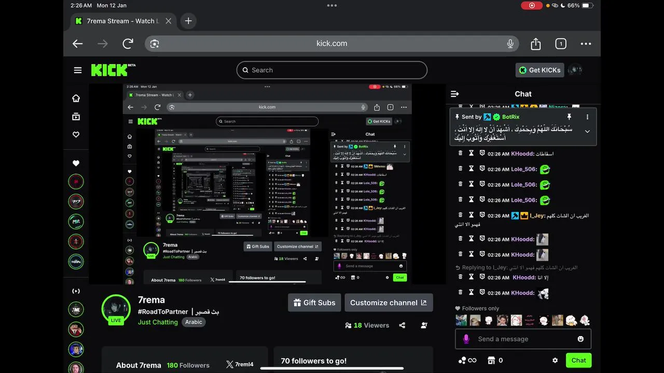Click the Send a message field
Screen dimensions: 664x373
523,339
